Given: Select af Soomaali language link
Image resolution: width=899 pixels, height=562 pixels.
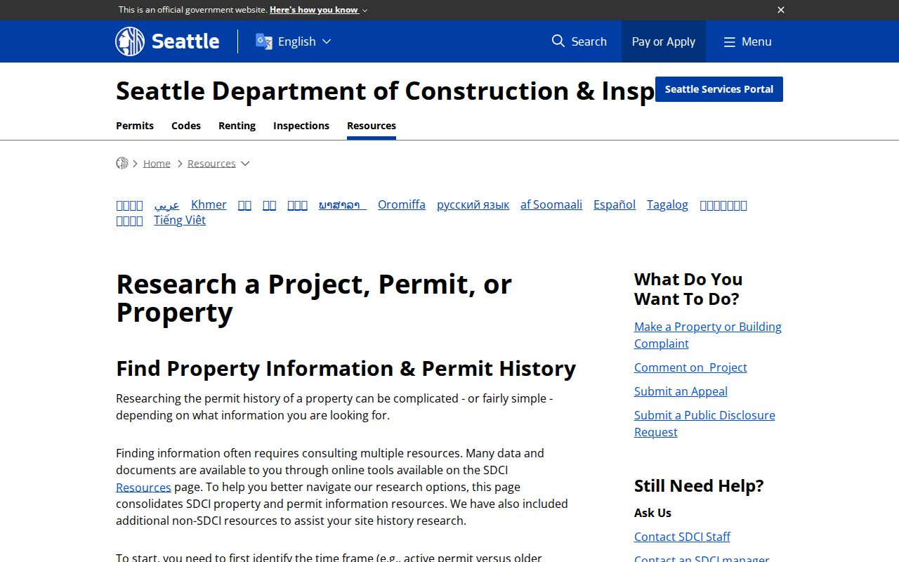Looking at the screenshot, I should (551, 204).
